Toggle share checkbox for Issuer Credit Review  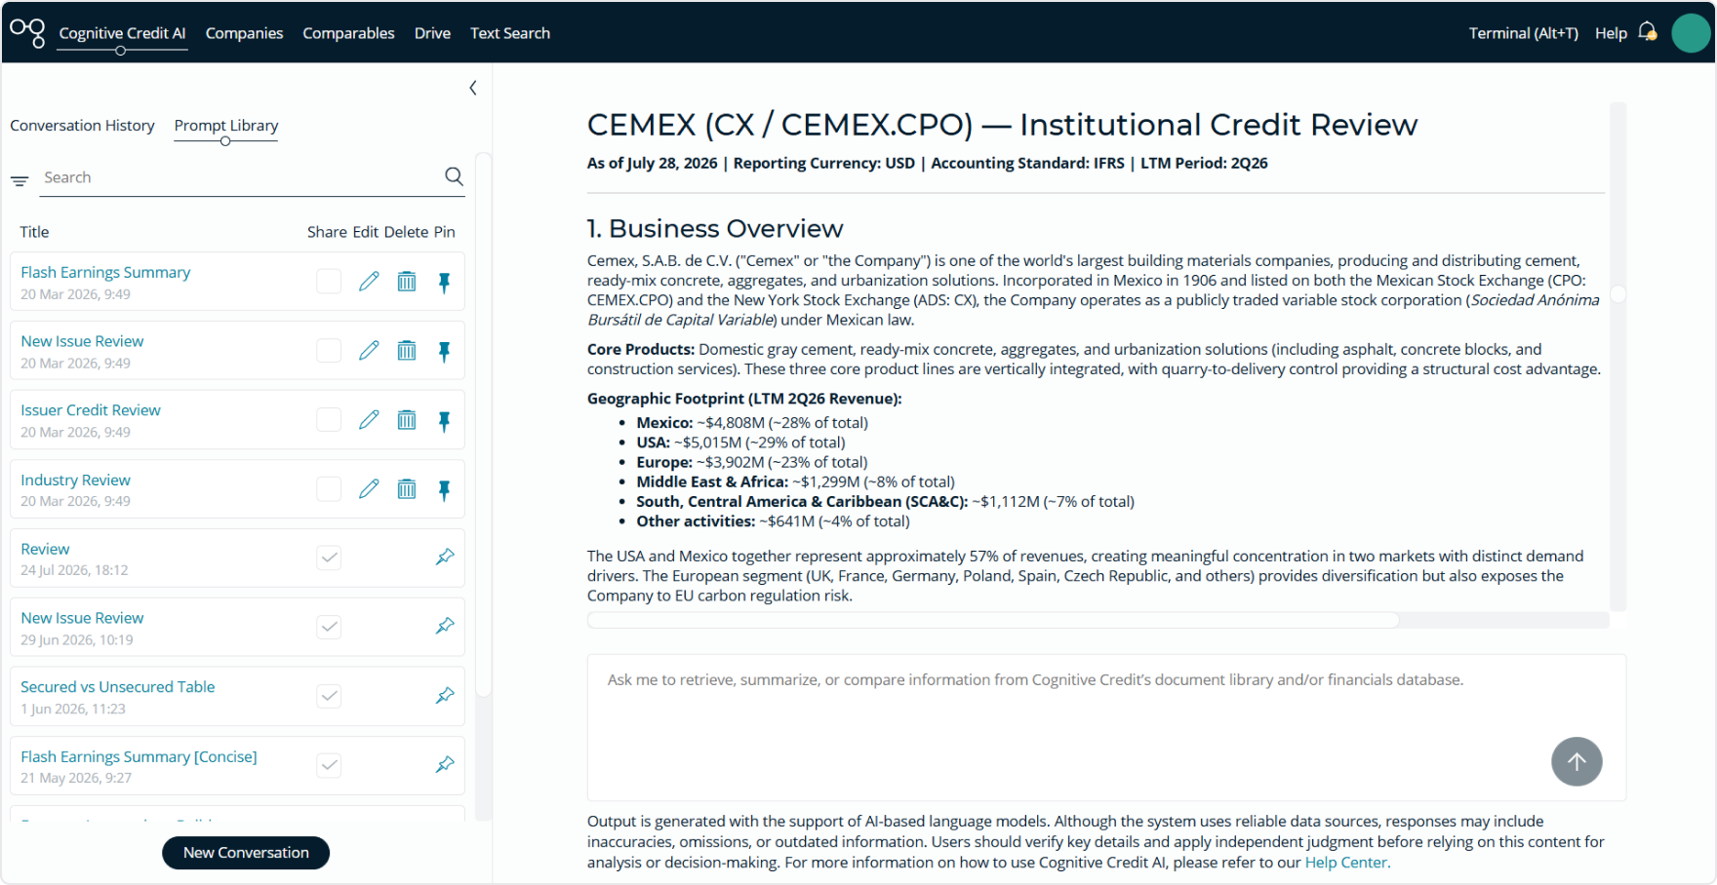(329, 420)
